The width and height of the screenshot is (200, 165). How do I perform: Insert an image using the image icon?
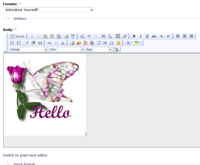click(x=72, y=43)
